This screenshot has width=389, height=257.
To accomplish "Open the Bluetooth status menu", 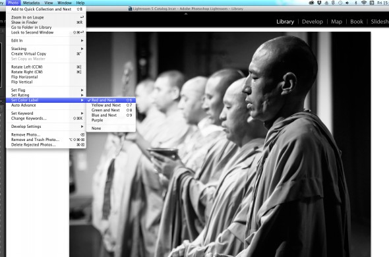I will click(x=355, y=3).
